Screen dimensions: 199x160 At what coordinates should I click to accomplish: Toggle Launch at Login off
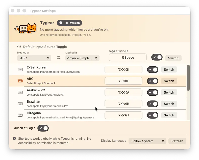pyautogui.click(x=43, y=128)
